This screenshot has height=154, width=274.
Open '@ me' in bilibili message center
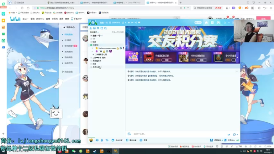pyautogui.click(x=68, y=40)
